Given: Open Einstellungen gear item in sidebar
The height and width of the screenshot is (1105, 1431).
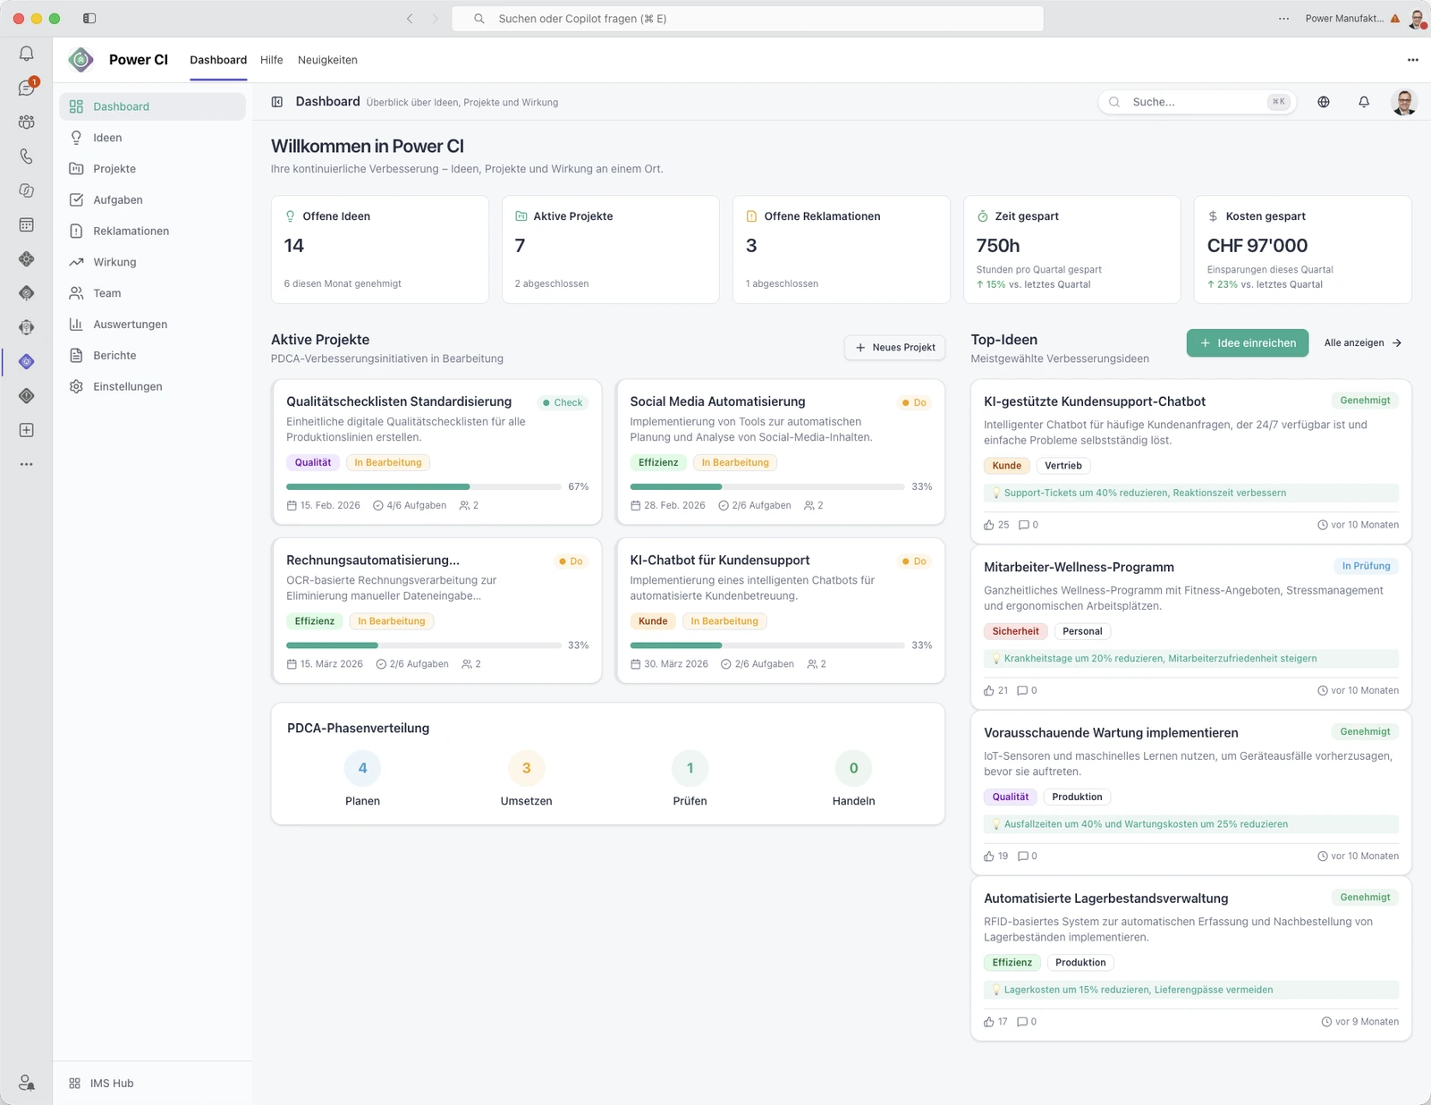Looking at the screenshot, I should 153,386.
